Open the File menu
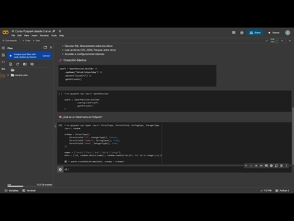The image size is (294, 221). [x=13, y=35]
